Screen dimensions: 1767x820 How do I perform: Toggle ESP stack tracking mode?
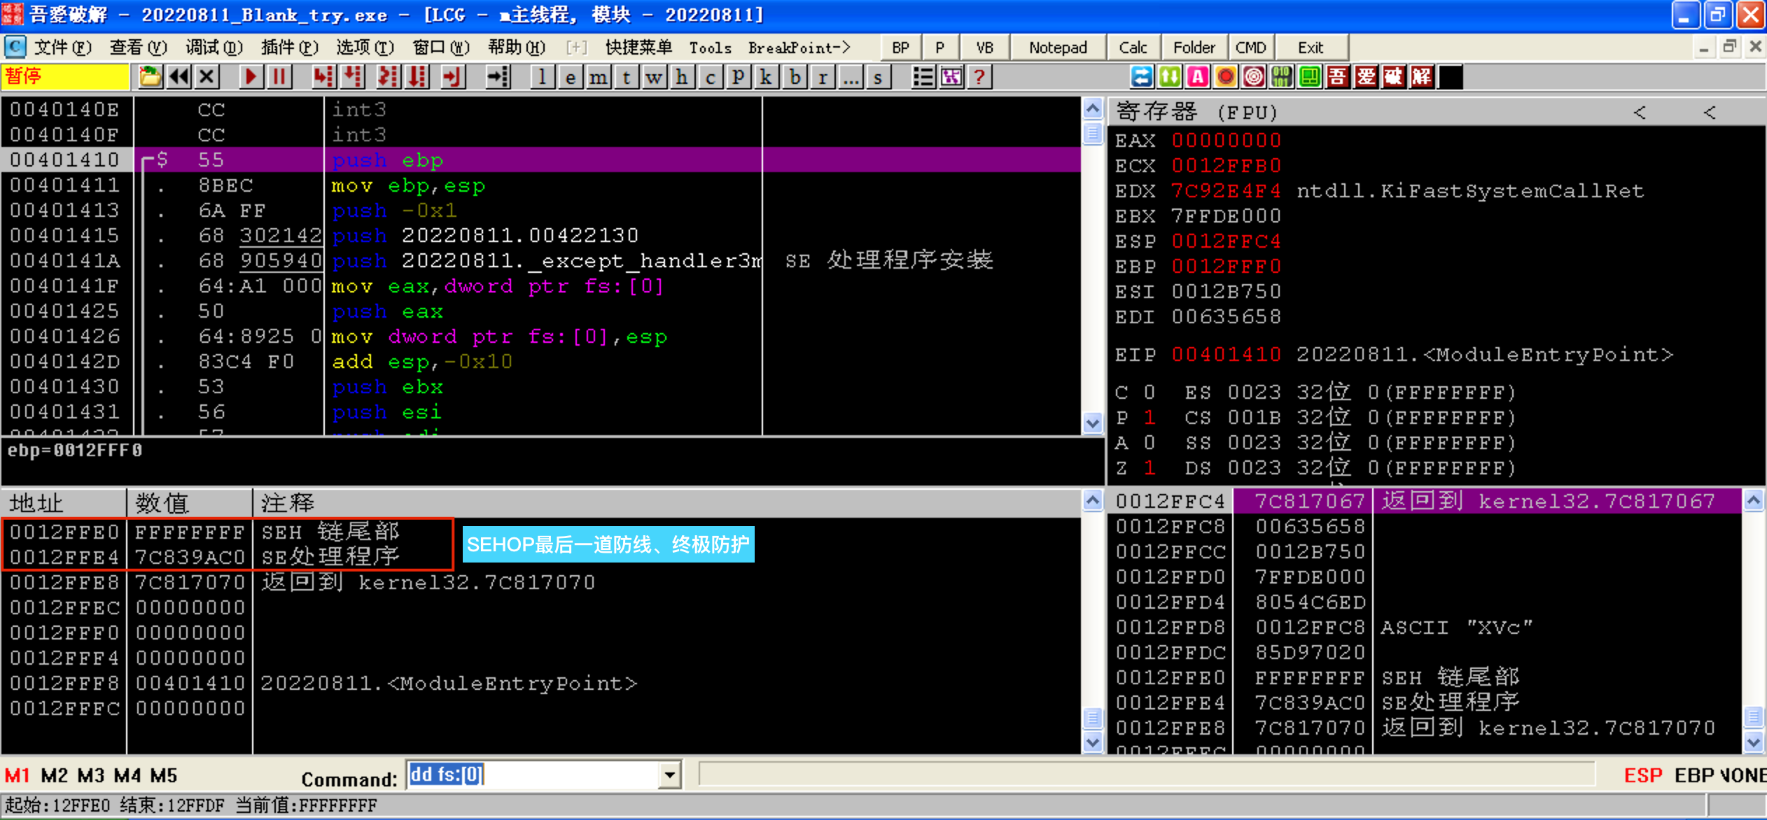[x=1642, y=775]
